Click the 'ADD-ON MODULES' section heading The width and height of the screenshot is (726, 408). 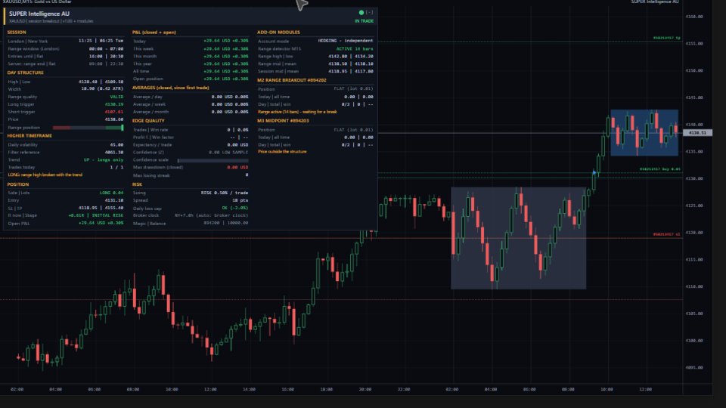[278, 32]
